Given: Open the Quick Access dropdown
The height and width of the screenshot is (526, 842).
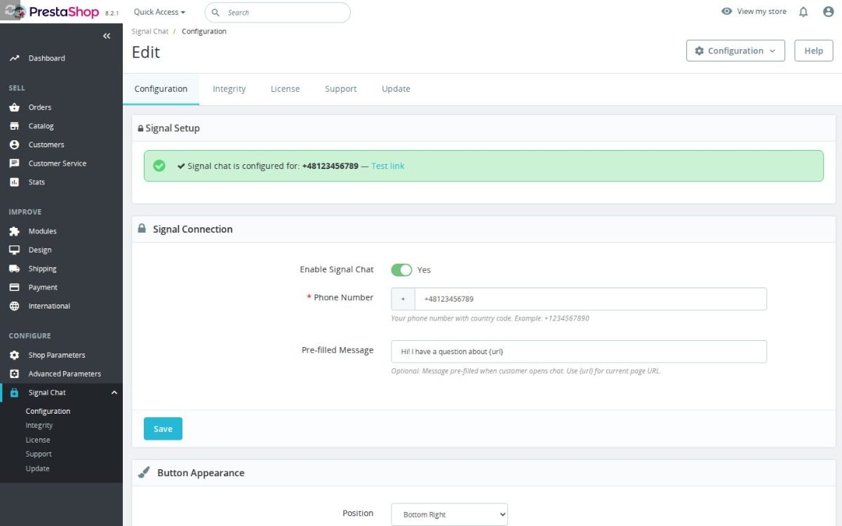Looking at the screenshot, I should [x=160, y=12].
